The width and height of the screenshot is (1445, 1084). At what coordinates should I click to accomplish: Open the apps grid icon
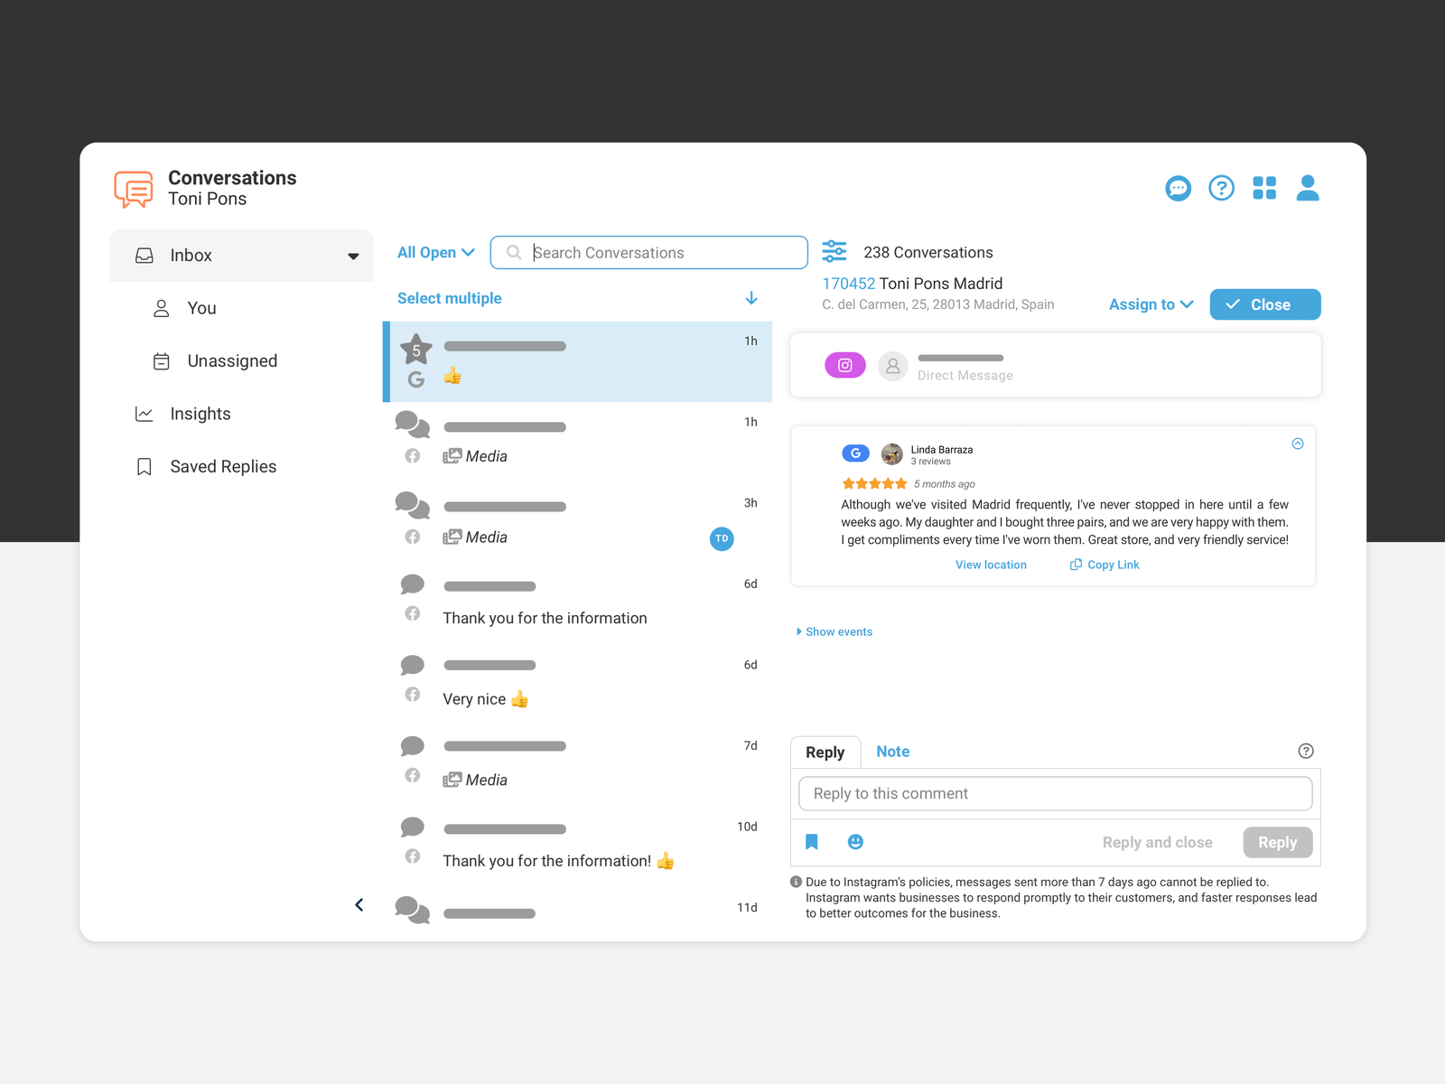[1264, 188]
